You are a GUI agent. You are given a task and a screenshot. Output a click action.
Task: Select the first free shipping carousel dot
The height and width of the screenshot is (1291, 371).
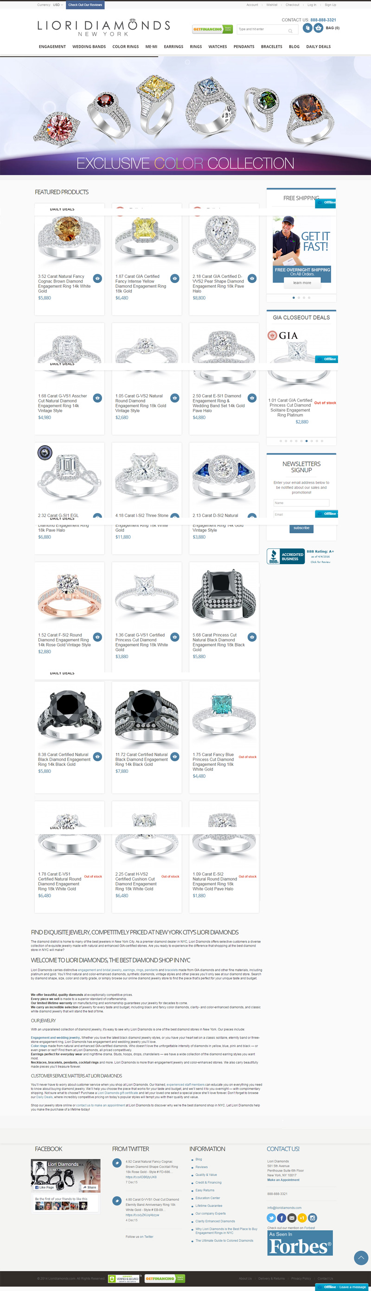(x=294, y=298)
